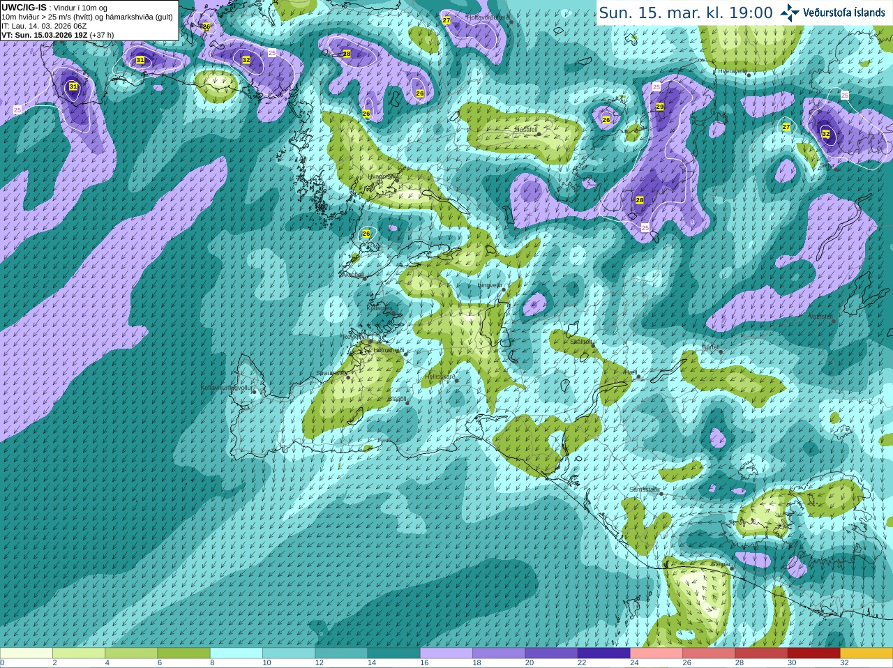Click the Steinar station label
The height and width of the screenshot is (668, 893).
[721, 563]
